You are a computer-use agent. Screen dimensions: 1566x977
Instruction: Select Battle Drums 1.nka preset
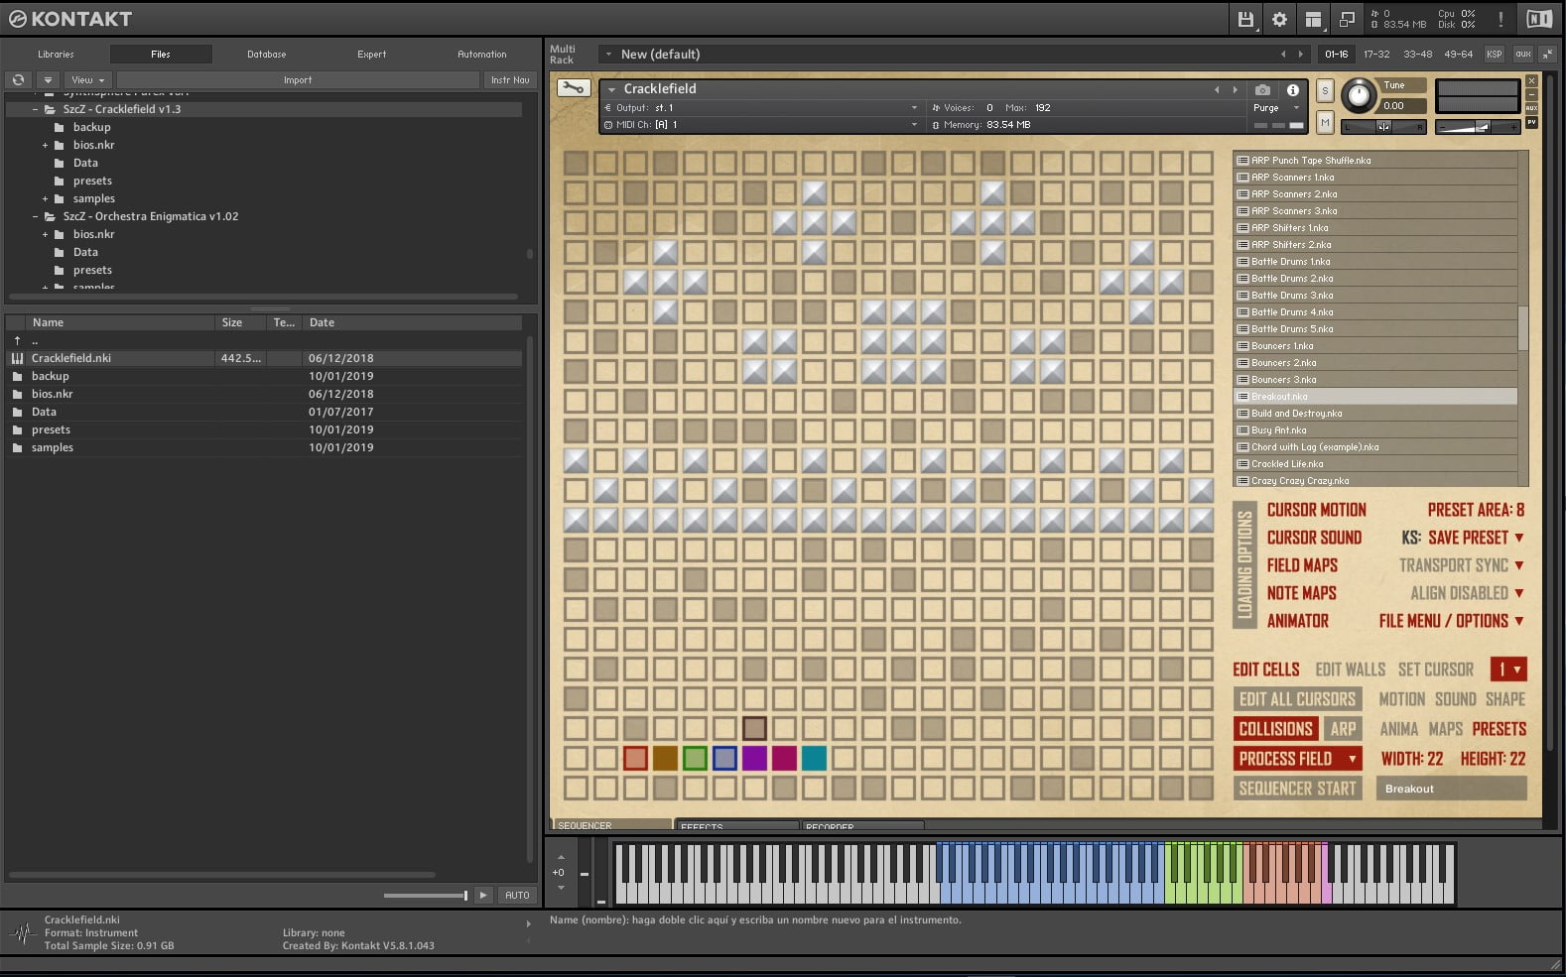point(1375,262)
